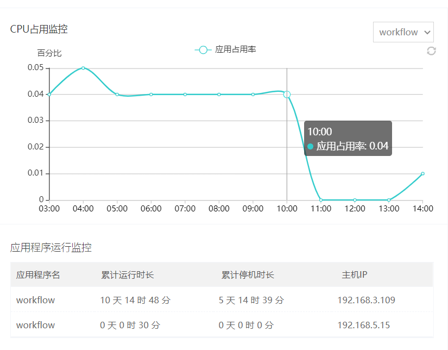This screenshot has height=350, width=448.
Task: Click the highlighted 10:00 data point
Action: coord(287,95)
